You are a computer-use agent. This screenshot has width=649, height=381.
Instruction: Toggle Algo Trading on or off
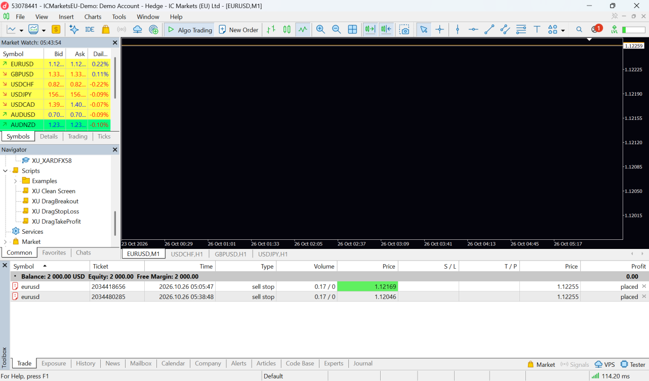click(x=190, y=30)
